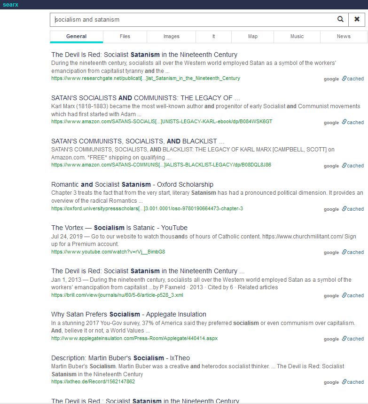Open the Music search category tab

pyautogui.click(x=297, y=36)
